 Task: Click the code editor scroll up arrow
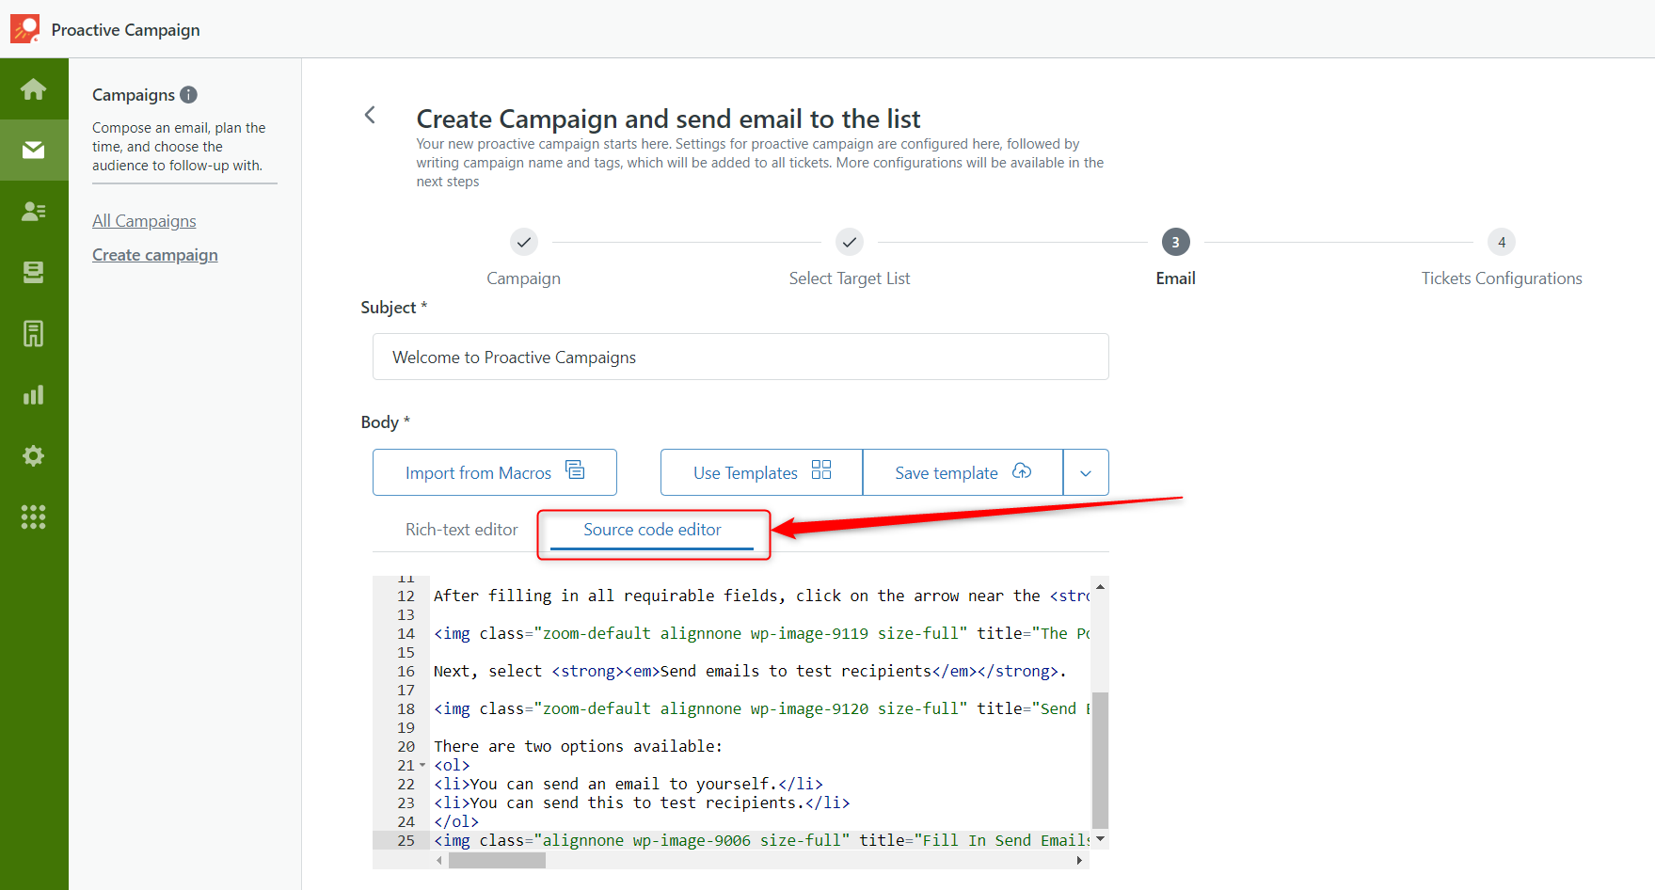[x=1100, y=586]
